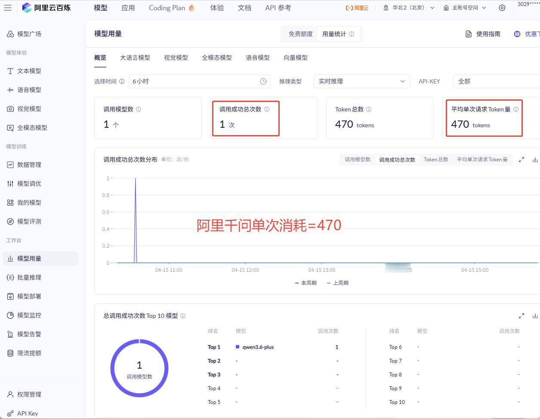
Task: Open the 使用指南 link
Action: pyautogui.click(x=483, y=34)
